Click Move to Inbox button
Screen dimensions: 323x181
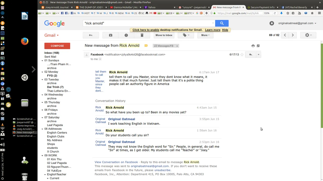click(x=164, y=35)
